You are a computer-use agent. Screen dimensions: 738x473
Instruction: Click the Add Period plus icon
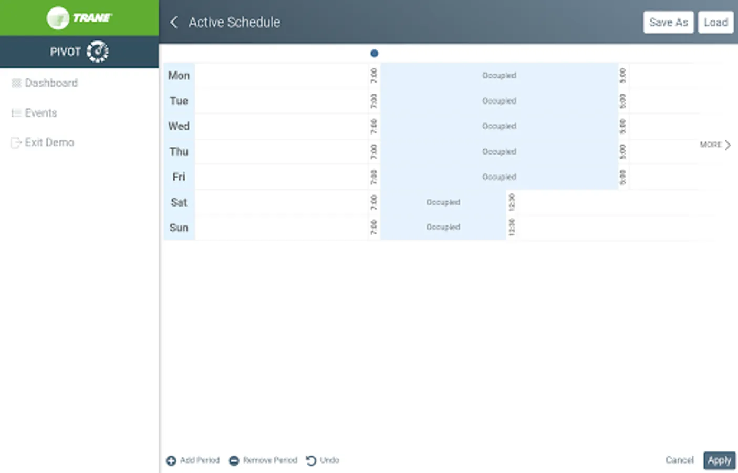click(x=171, y=461)
